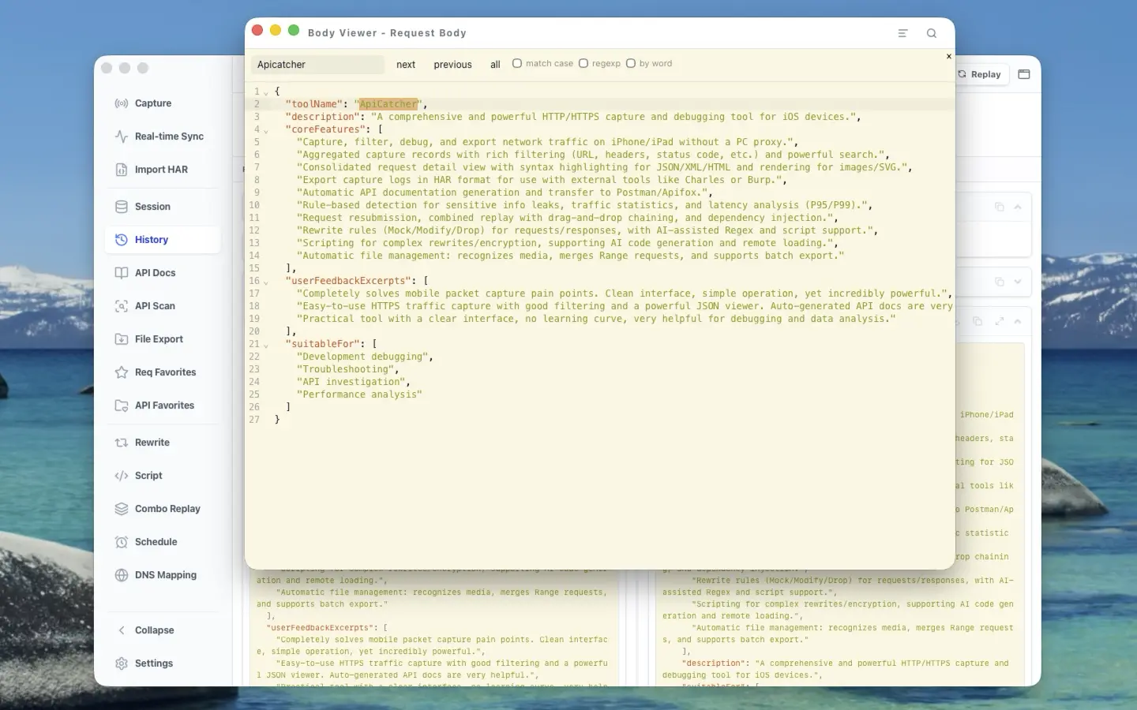Click the Combo Replay layers icon

tap(122, 509)
